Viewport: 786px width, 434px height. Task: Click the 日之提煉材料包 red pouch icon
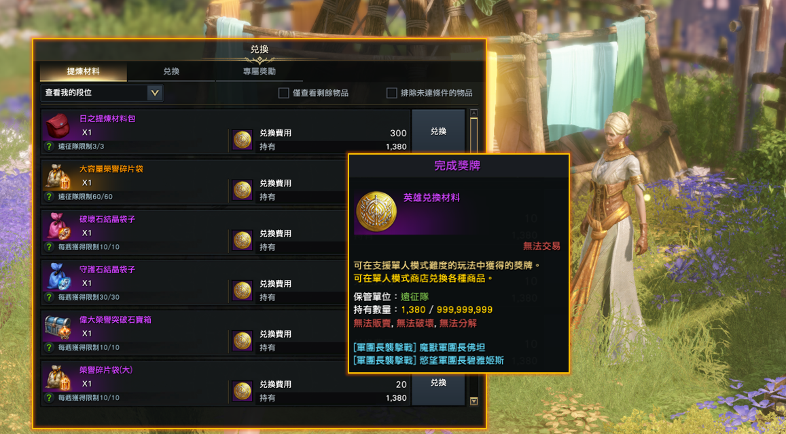tap(58, 125)
